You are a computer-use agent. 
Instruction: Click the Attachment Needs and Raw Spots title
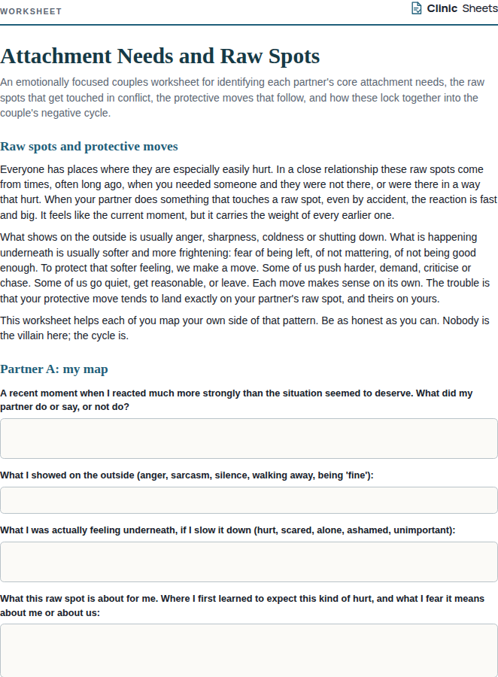click(159, 56)
